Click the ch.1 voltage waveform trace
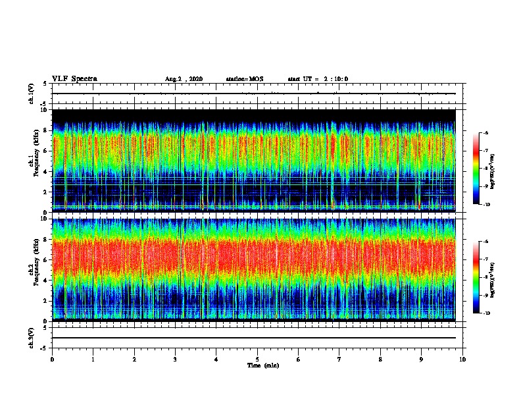Screen dimensions: 521x403 tap(254, 94)
